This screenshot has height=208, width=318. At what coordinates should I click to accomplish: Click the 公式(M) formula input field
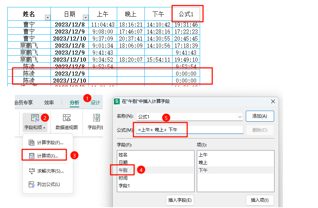[x=190, y=130]
